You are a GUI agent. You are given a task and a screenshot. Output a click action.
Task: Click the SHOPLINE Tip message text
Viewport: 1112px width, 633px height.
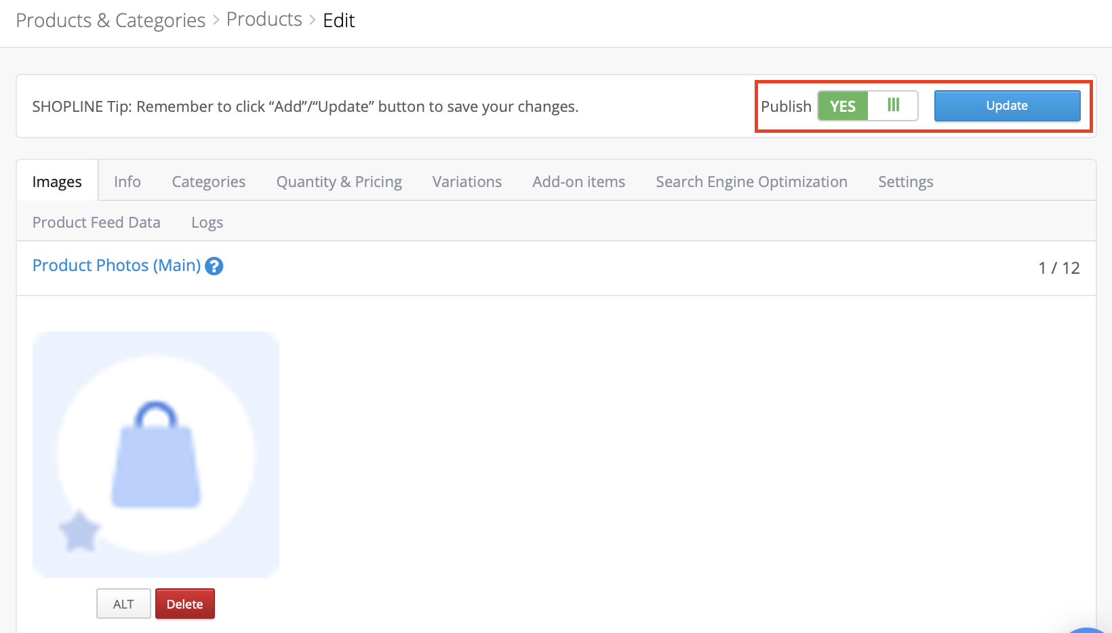tap(305, 106)
